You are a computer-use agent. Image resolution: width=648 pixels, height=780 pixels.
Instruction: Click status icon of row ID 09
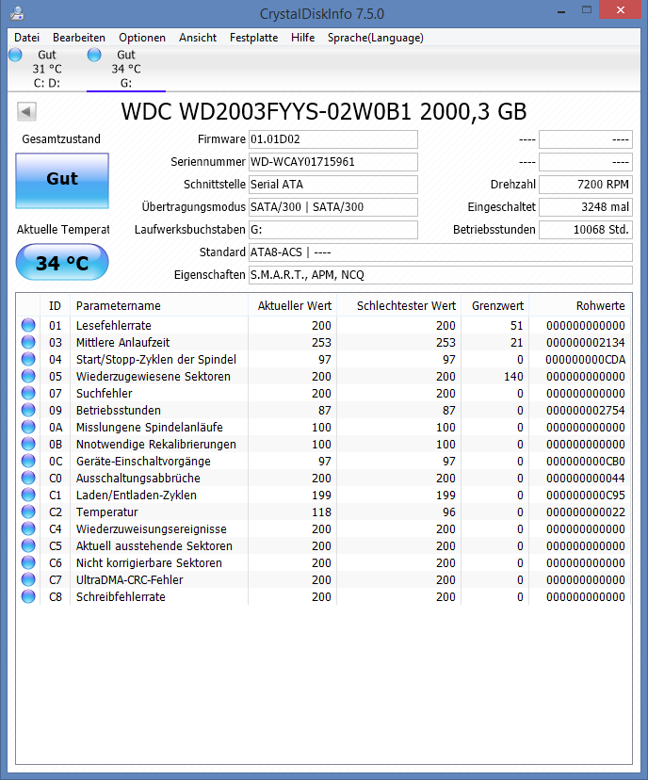click(x=28, y=410)
